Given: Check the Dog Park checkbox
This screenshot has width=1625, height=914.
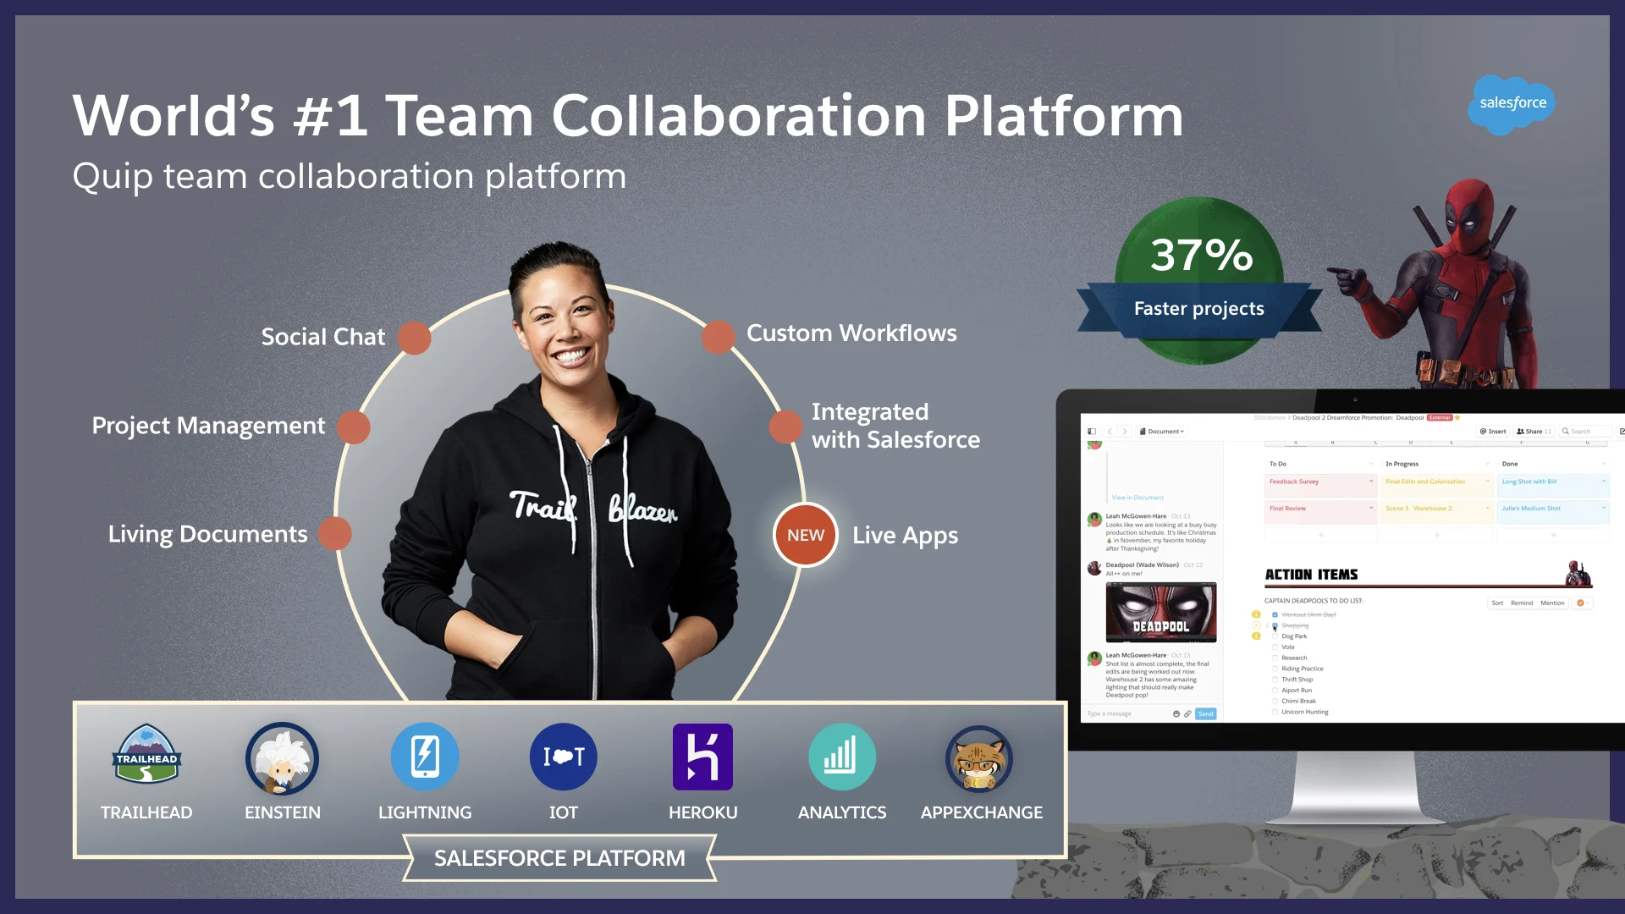Looking at the screenshot, I should coord(1275,636).
